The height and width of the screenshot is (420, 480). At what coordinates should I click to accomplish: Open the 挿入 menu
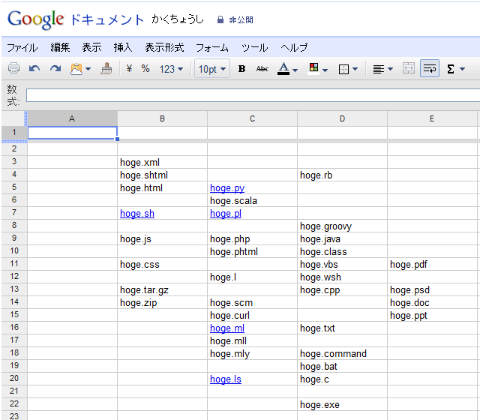(x=123, y=47)
